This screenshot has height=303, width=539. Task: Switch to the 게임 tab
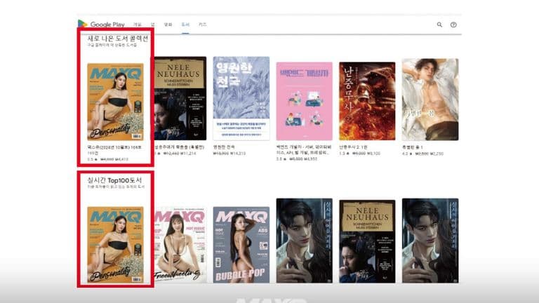138,25
